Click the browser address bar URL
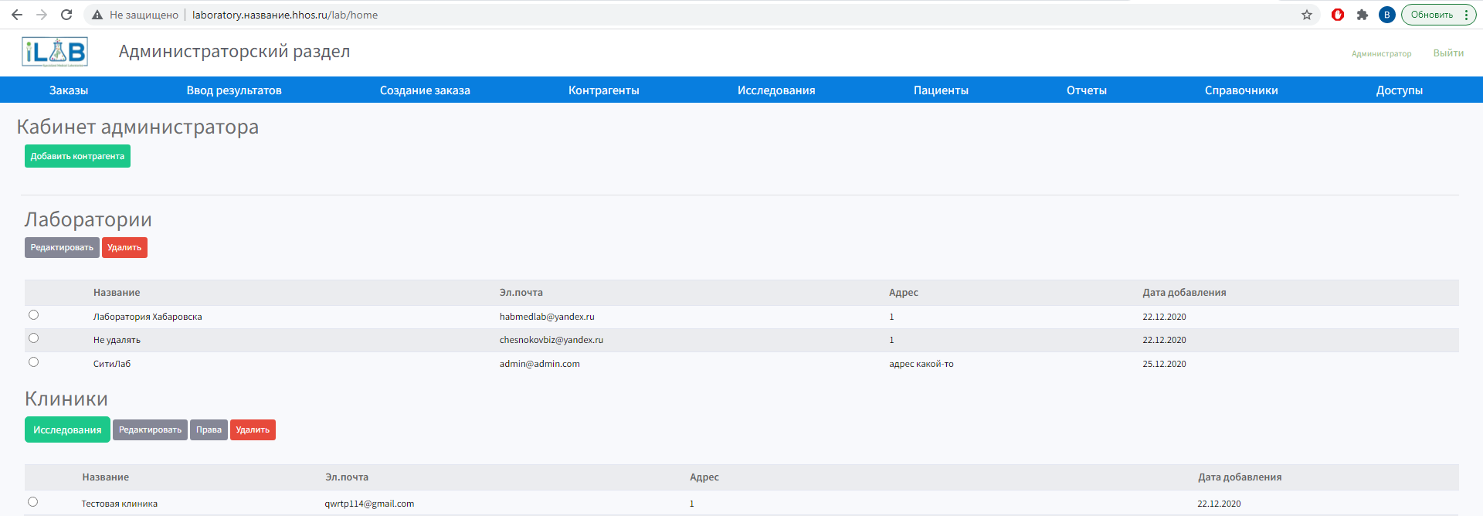Image resolution: width=1483 pixels, height=516 pixels. [x=285, y=15]
